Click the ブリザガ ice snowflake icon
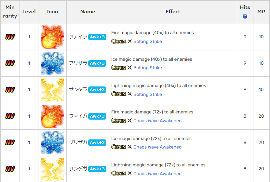270x182 pixels. [x=52, y=143]
